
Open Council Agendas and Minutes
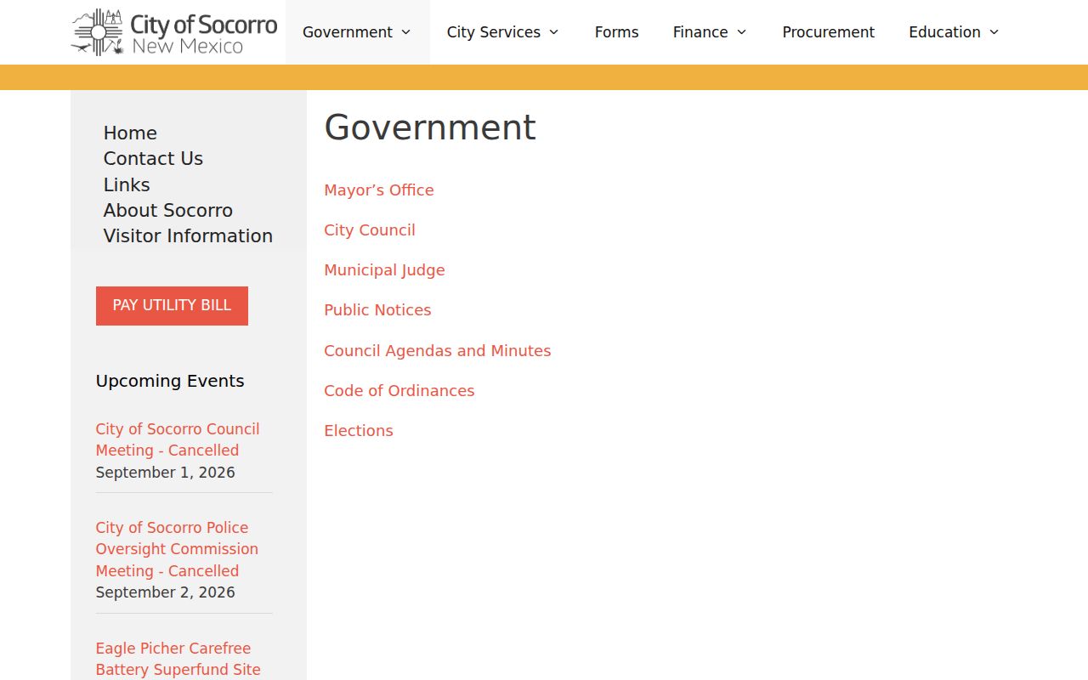[438, 351]
